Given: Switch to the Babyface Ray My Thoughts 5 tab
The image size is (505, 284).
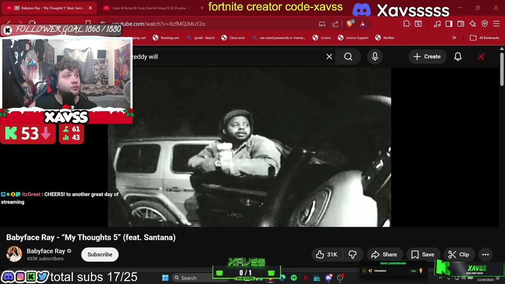Looking at the screenshot, I should pos(49,8).
